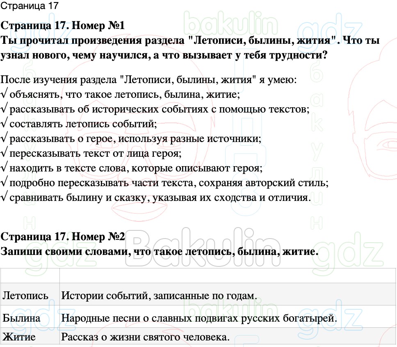Click the task "Запиши своими словами, что такое летопись"
The width and height of the screenshot is (397, 347).
pyautogui.click(x=159, y=251)
